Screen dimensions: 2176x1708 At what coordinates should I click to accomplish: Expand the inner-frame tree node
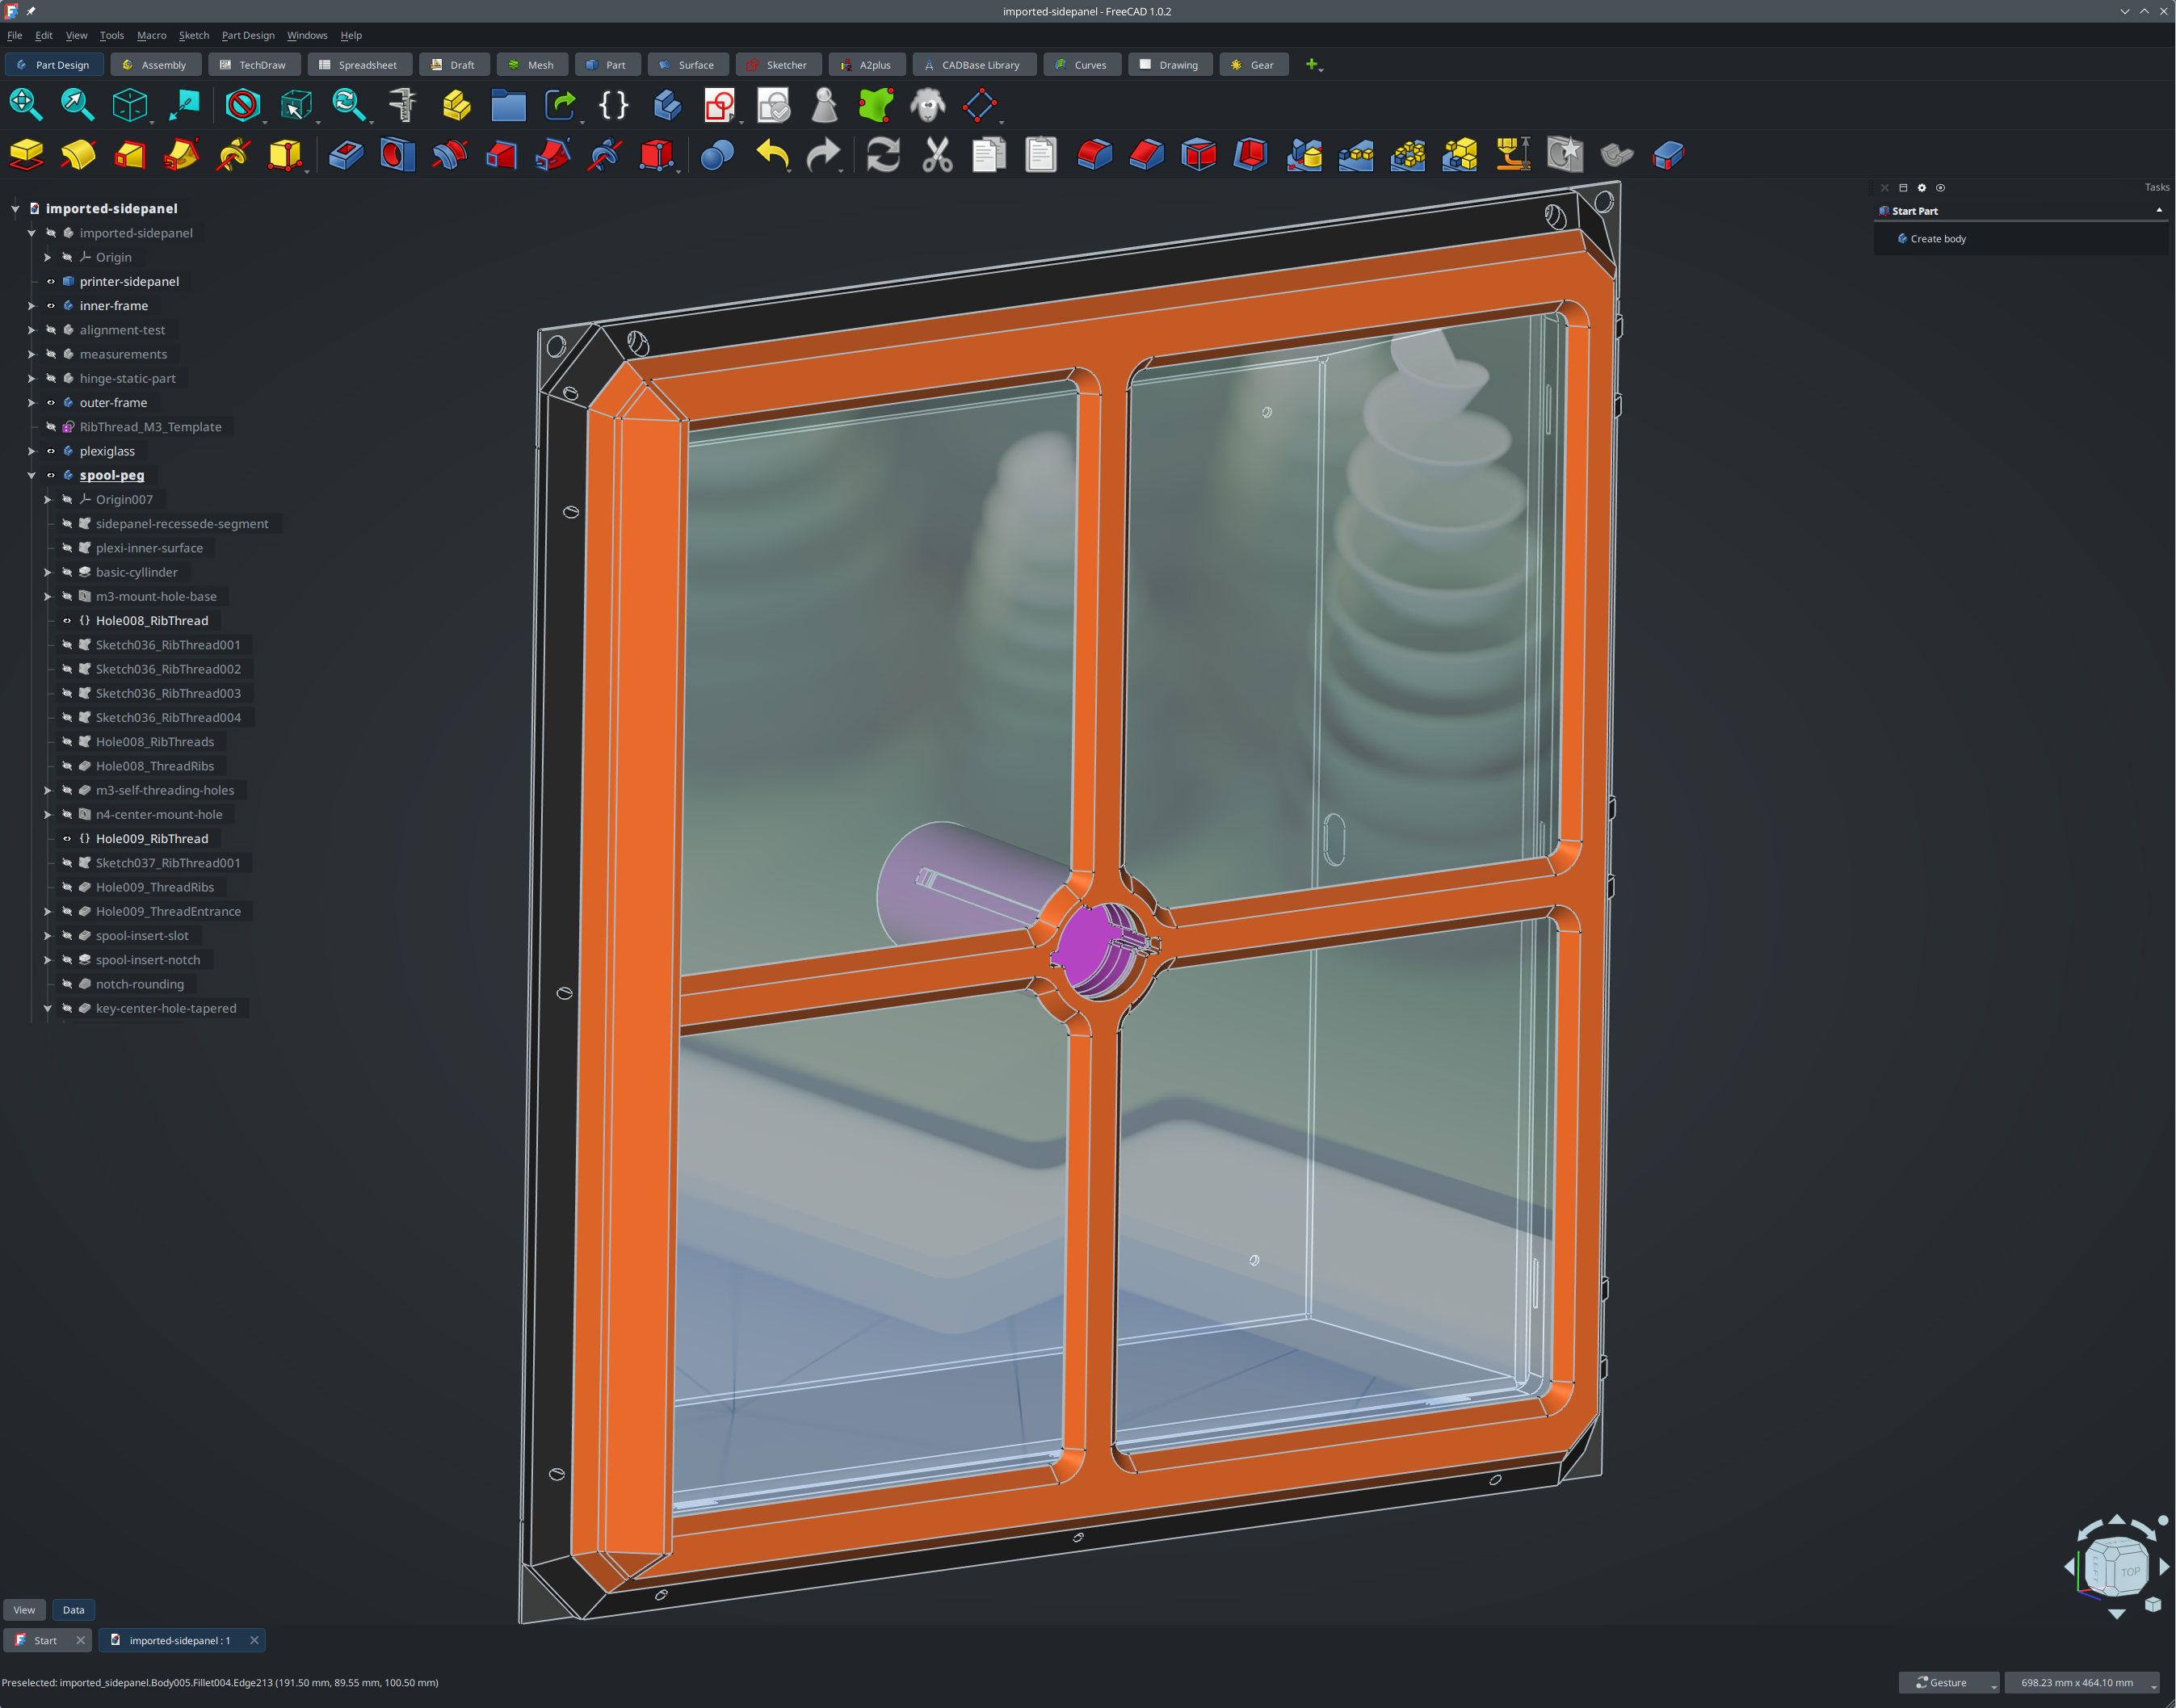point(31,306)
